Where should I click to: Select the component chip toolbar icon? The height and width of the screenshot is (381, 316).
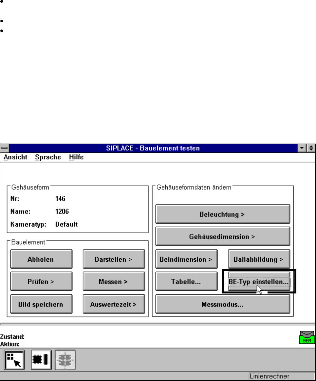(x=41, y=360)
